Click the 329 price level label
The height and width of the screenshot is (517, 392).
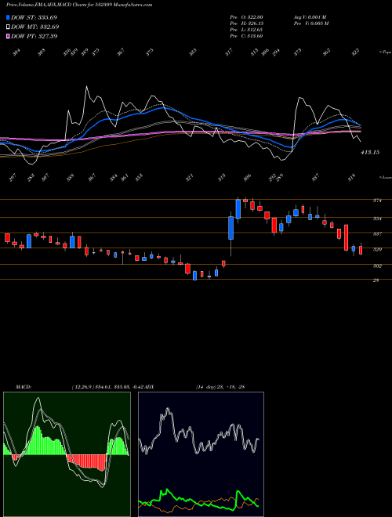pos(377,250)
